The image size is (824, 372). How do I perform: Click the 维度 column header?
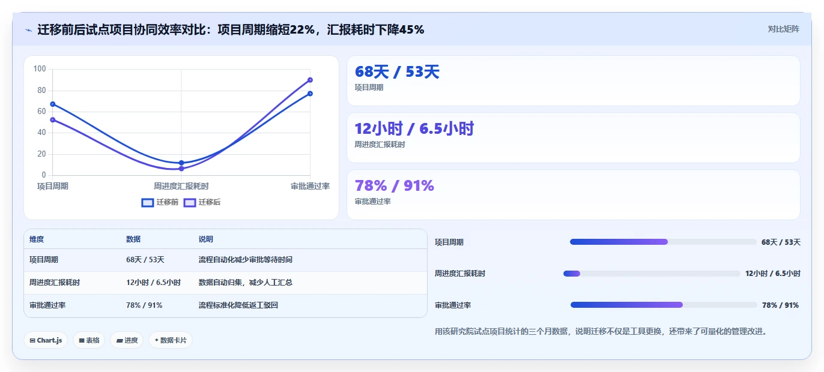[37, 239]
